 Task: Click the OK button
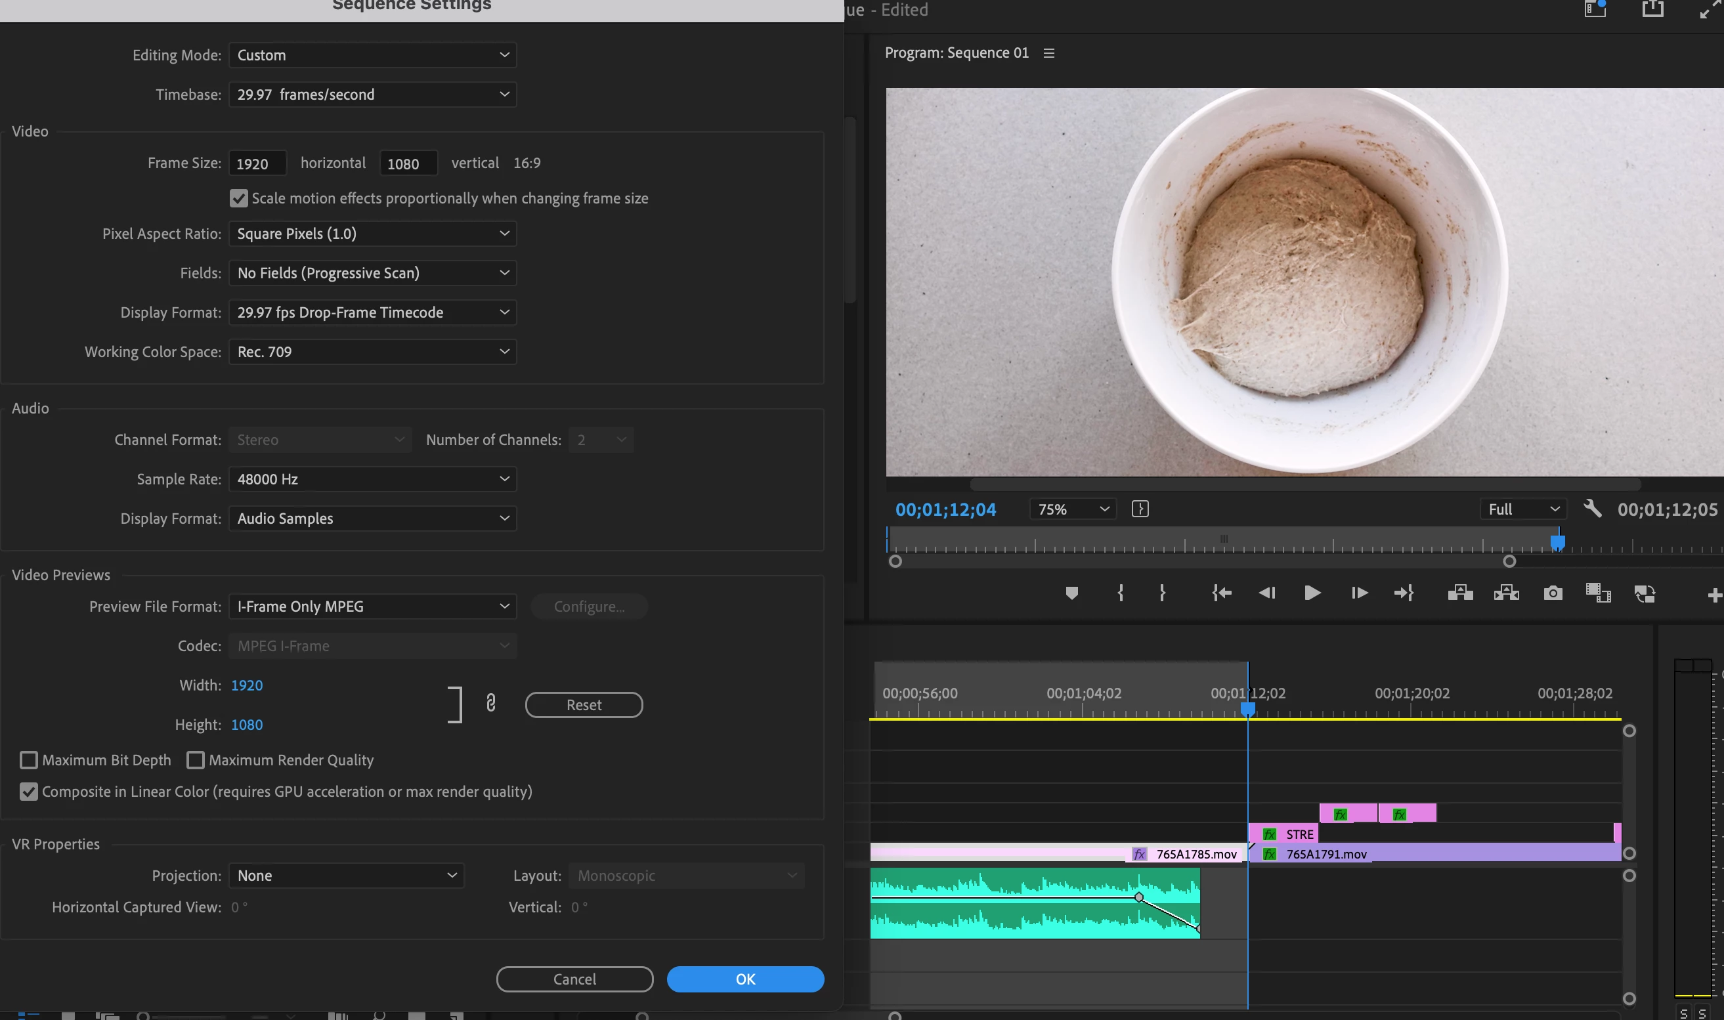pos(744,979)
